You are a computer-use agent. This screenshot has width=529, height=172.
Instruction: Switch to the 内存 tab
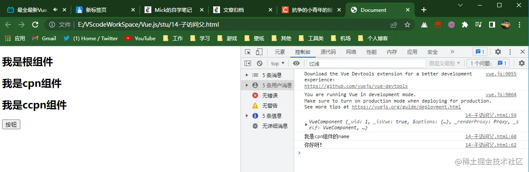point(392,52)
